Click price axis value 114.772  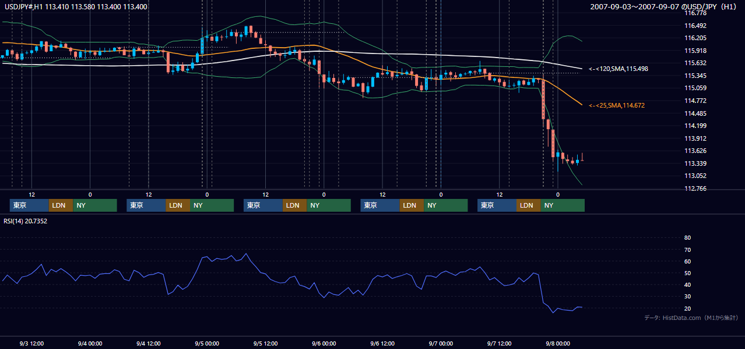click(x=695, y=101)
